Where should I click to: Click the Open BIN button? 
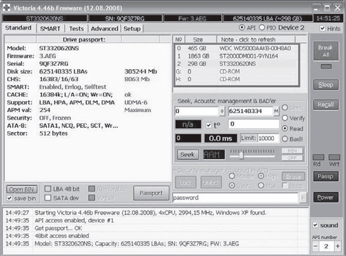pyautogui.click(x=23, y=189)
